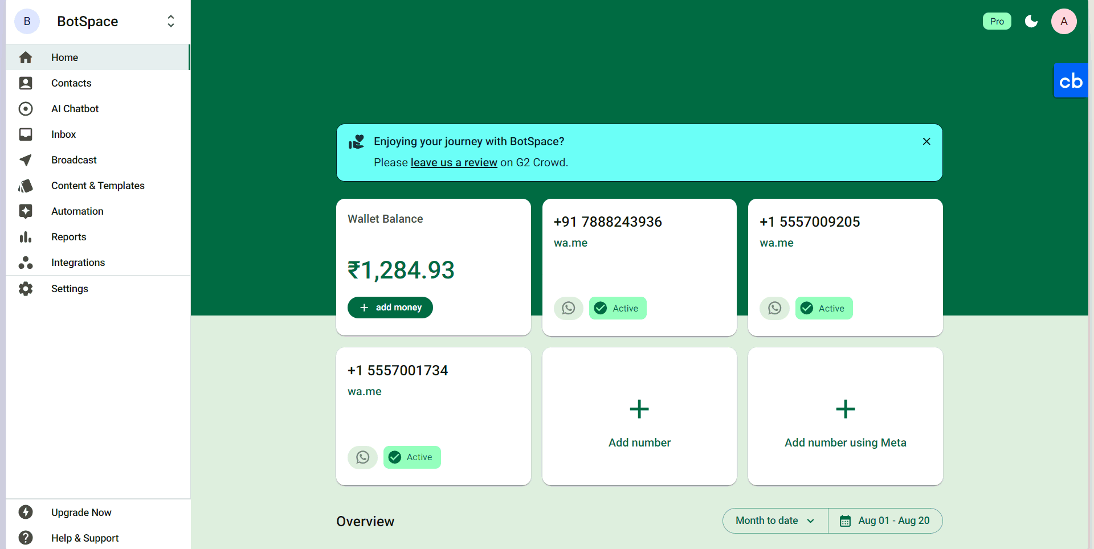Open Integrations in the sidebar
This screenshot has height=549, width=1094.
click(98, 263)
